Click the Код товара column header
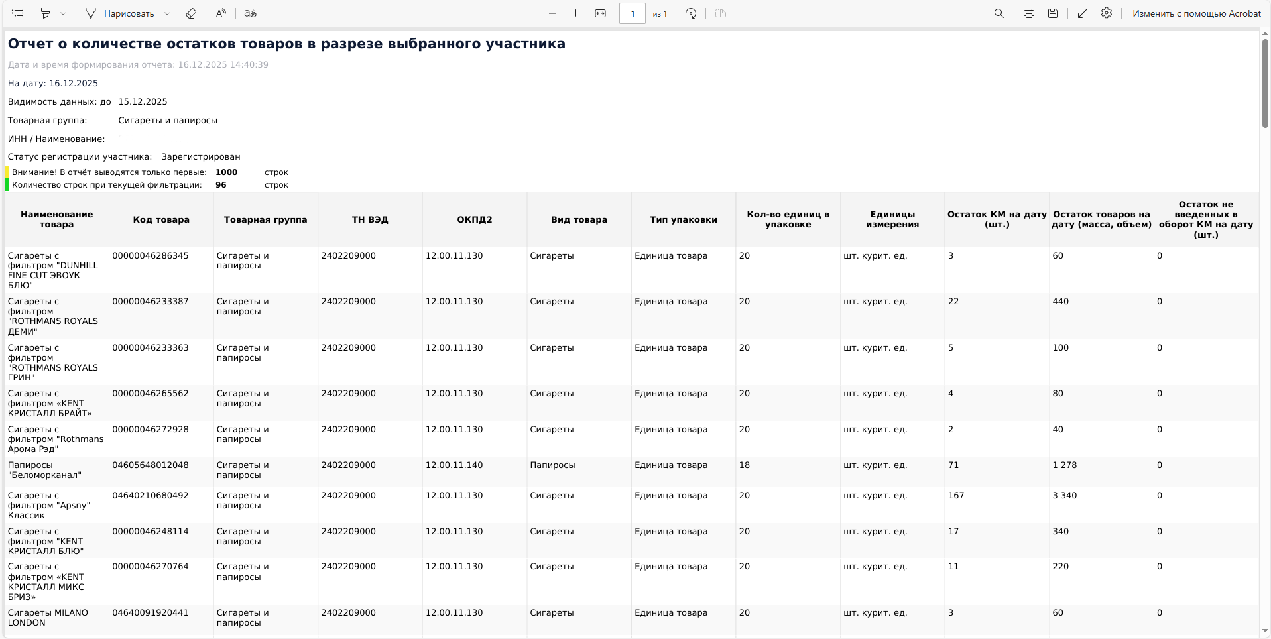This screenshot has width=1271, height=639. pos(161,219)
